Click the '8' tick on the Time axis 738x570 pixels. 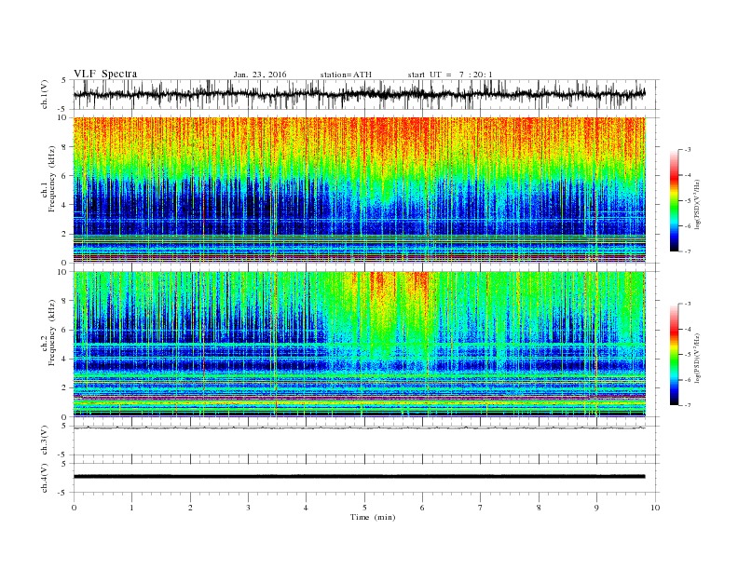pyautogui.click(x=539, y=508)
